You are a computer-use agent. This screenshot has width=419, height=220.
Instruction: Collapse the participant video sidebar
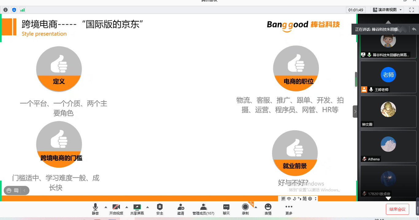tap(355, 111)
